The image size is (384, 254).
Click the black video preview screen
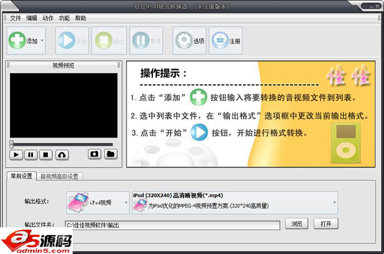(x=64, y=105)
